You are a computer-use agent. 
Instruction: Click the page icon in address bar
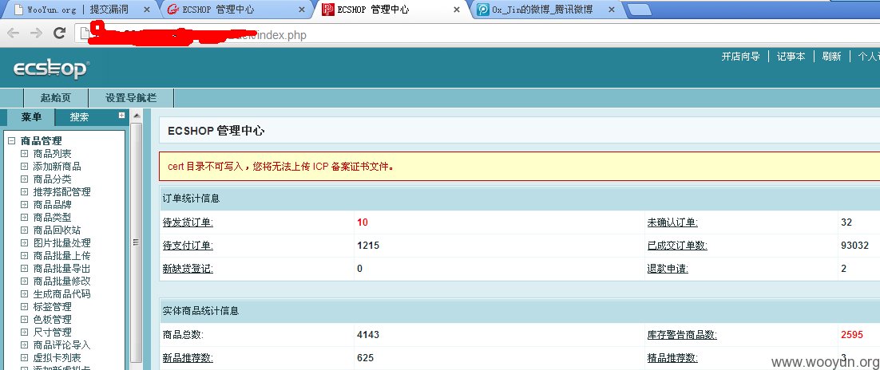[84, 33]
